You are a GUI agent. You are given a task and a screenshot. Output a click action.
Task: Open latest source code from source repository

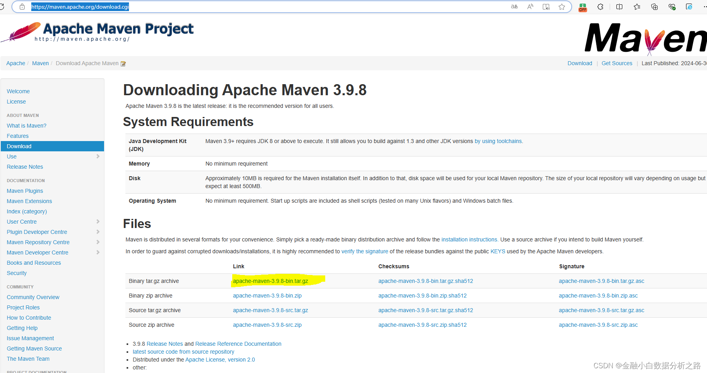click(x=184, y=352)
